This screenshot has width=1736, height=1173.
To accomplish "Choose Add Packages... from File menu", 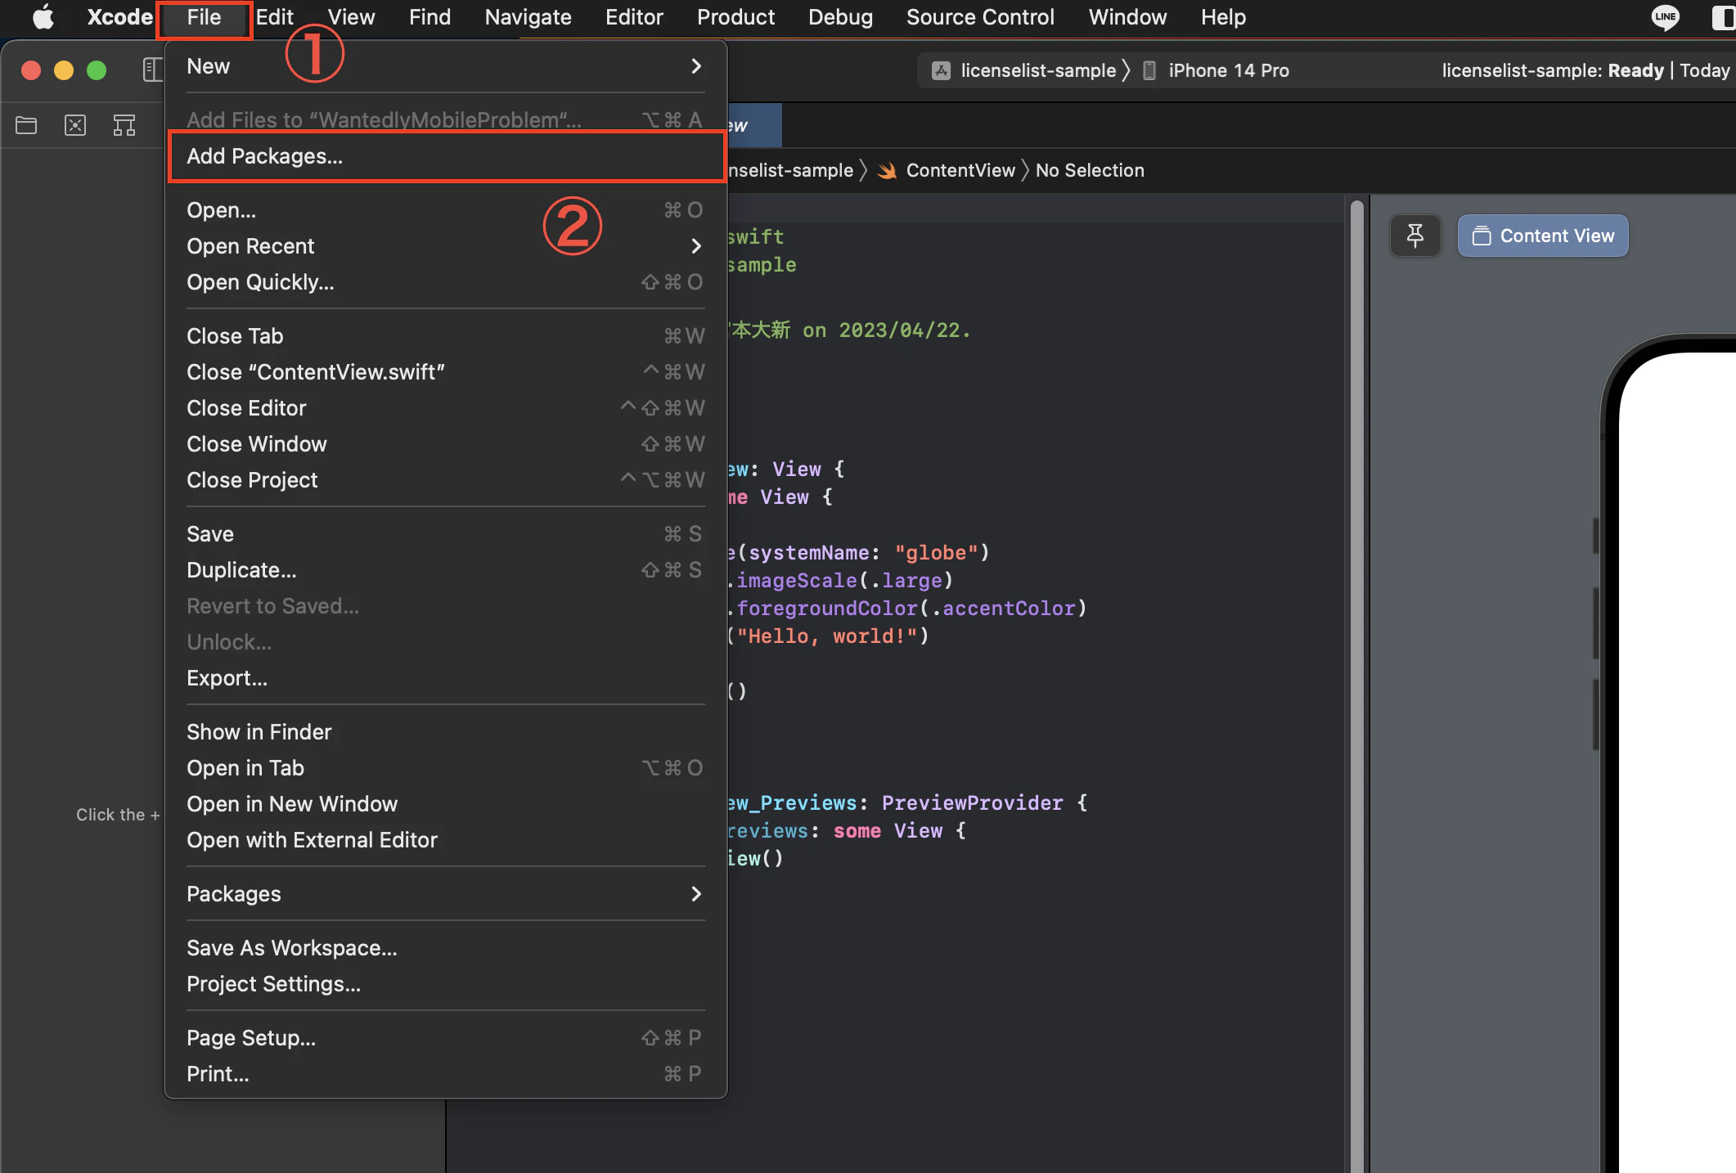I will [x=447, y=156].
